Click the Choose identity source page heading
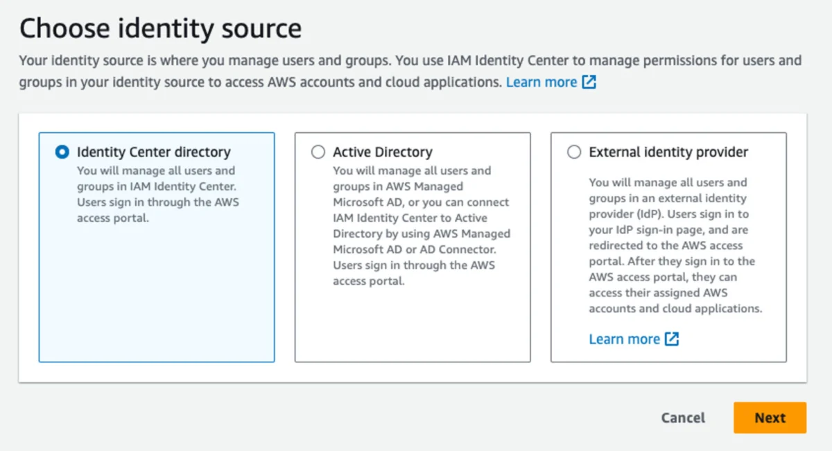The image size is (832, 451). pos(161,28)
